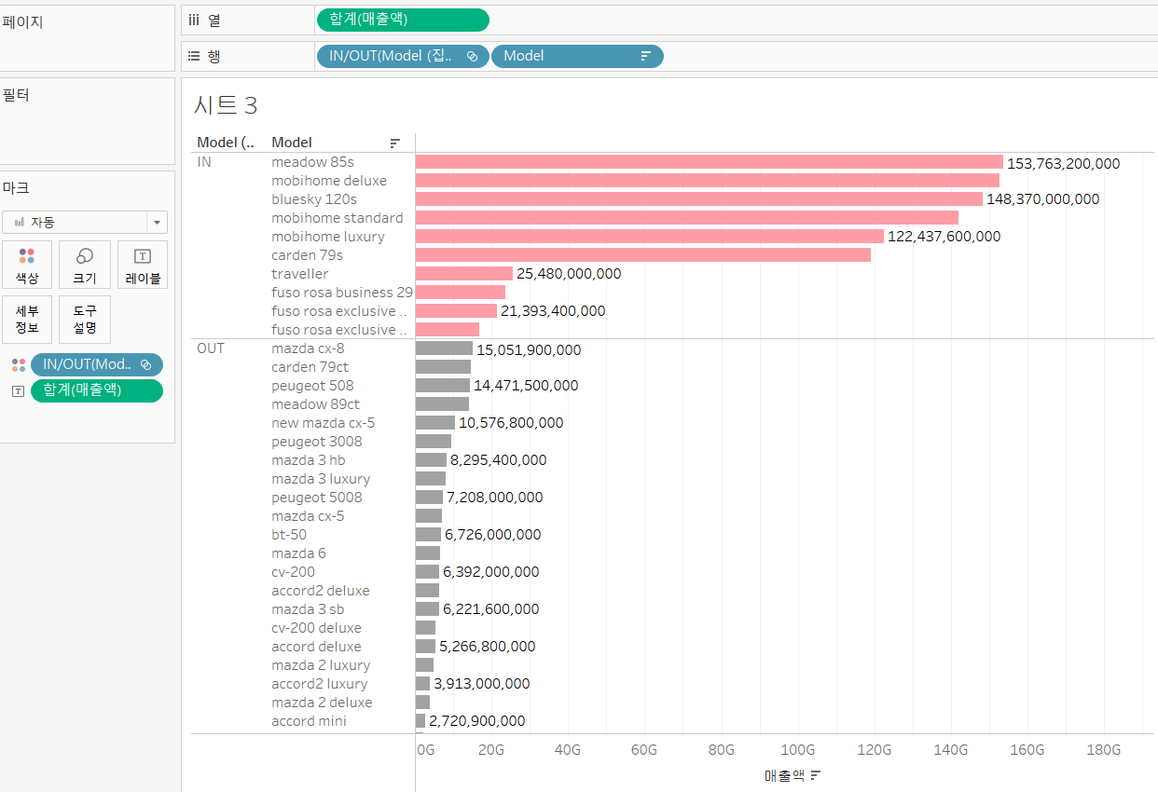Image resolution: width=1158 pixels, height=792 pixels.
Task: Click the value label 25,480,000,000
Action: (569, 274)
